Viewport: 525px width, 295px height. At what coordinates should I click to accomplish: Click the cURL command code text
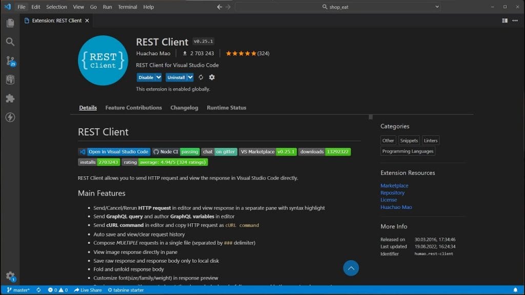[x=242, y=225]
